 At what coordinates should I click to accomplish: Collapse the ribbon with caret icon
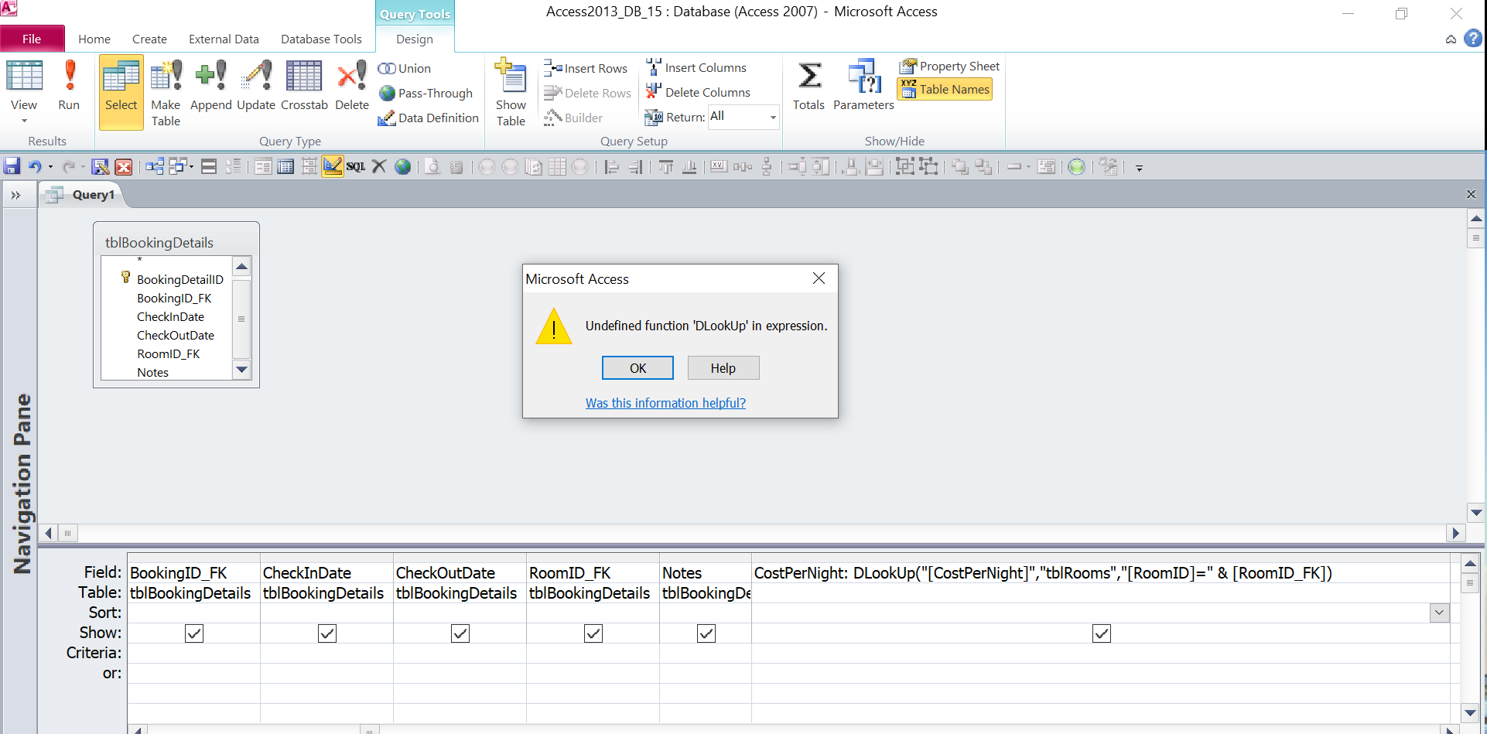pyautogui.click(x=1451, y=39)
